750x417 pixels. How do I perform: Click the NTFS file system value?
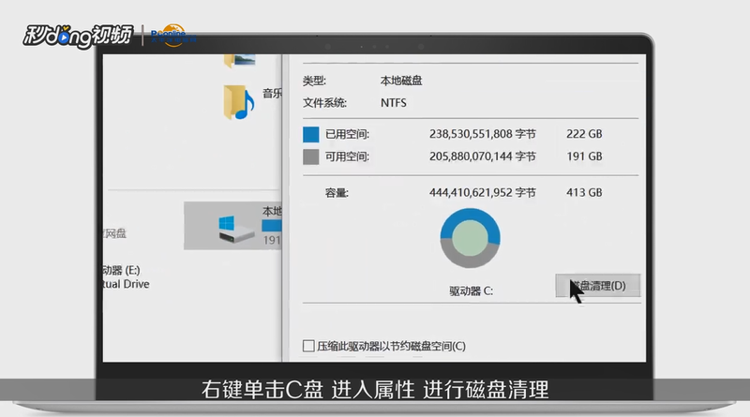(394, 103)
